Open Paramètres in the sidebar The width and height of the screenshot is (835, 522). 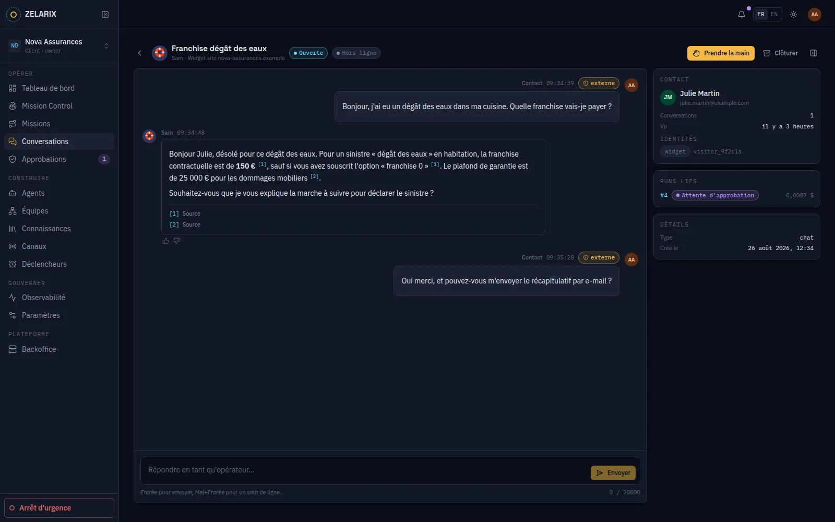[x=59, y=315]
